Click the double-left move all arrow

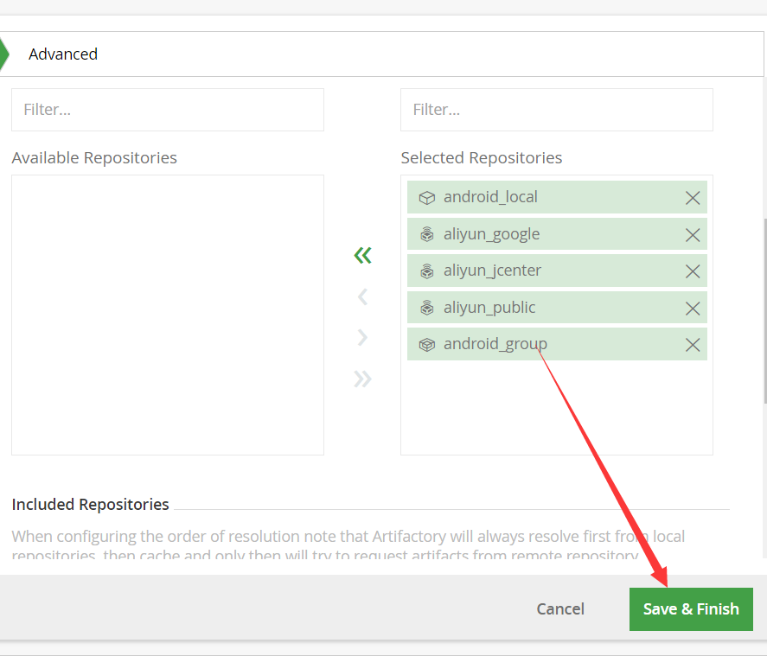[362, 255]
